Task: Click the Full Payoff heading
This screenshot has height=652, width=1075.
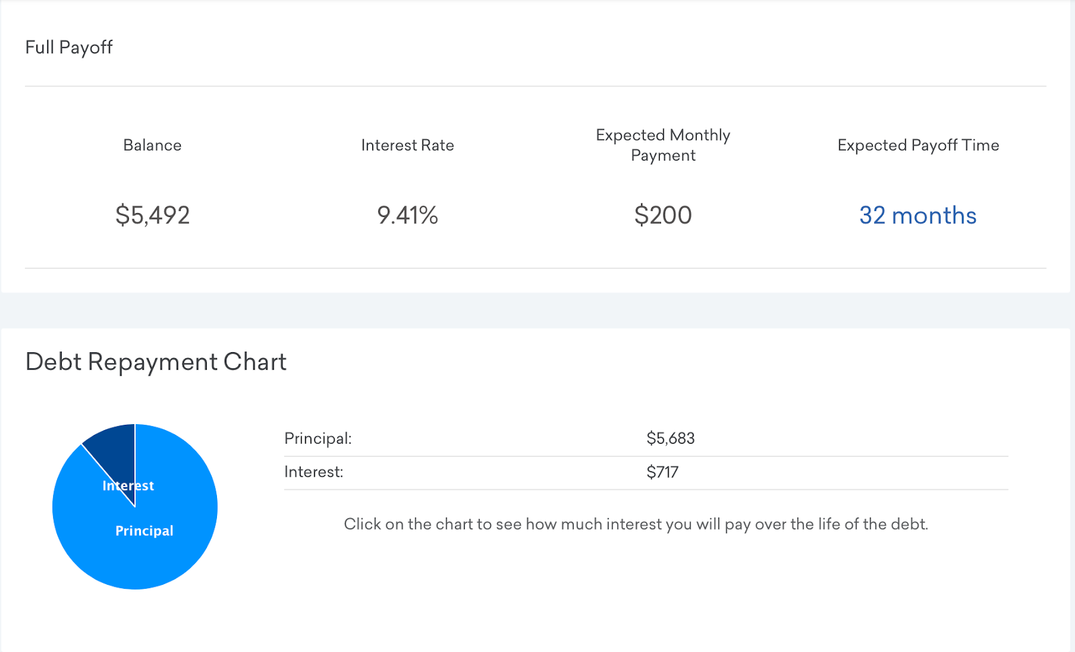Action: tap(69, 48)
